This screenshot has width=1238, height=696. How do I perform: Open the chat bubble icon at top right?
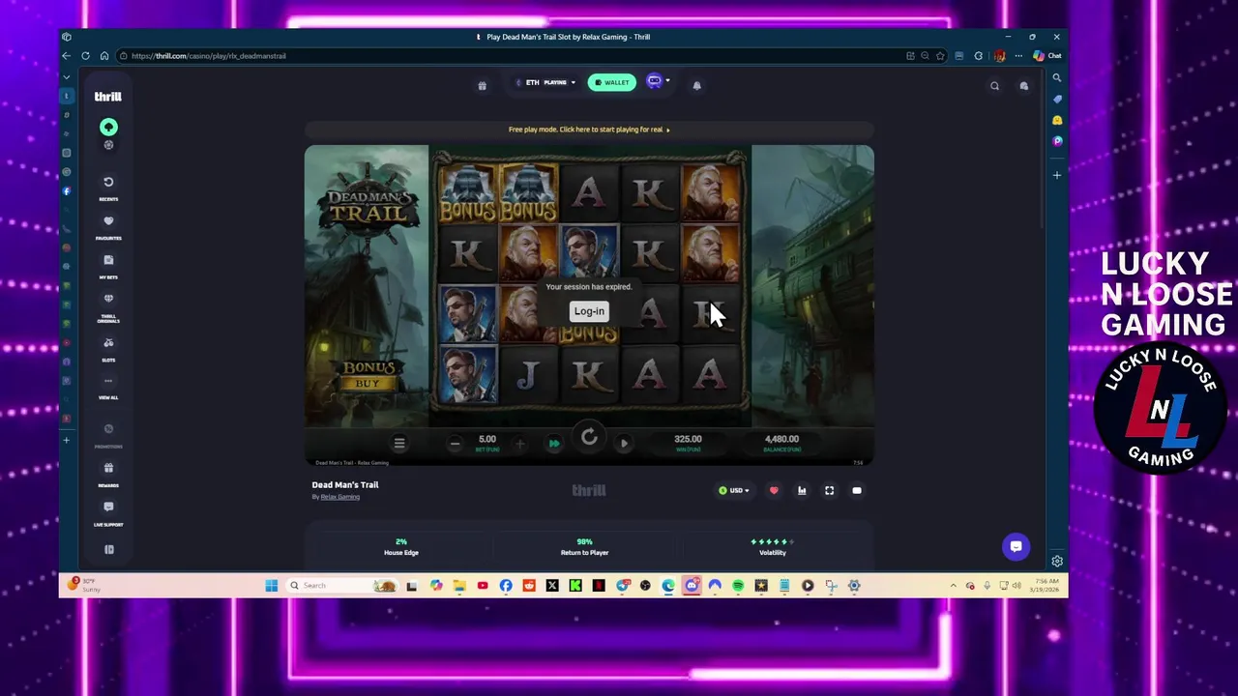pos(1023,86)
